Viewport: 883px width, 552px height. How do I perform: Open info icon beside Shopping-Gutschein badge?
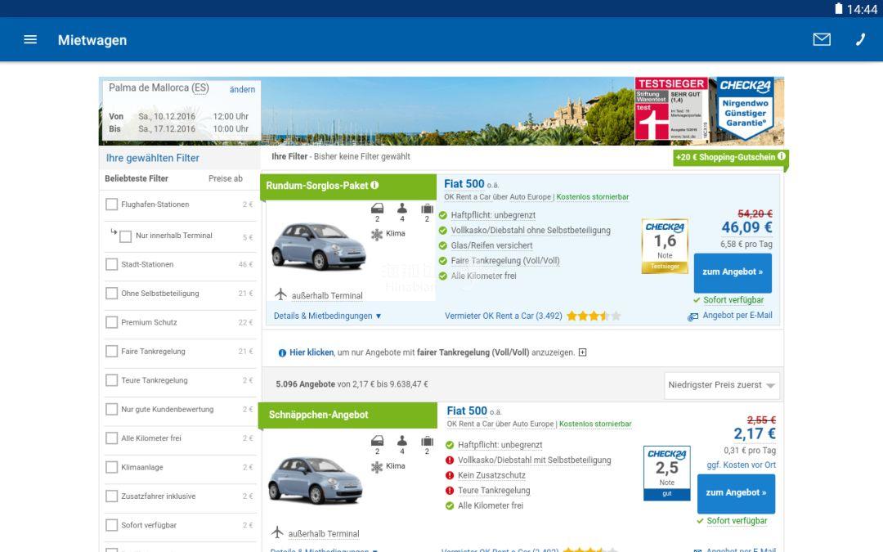point(781,156)
